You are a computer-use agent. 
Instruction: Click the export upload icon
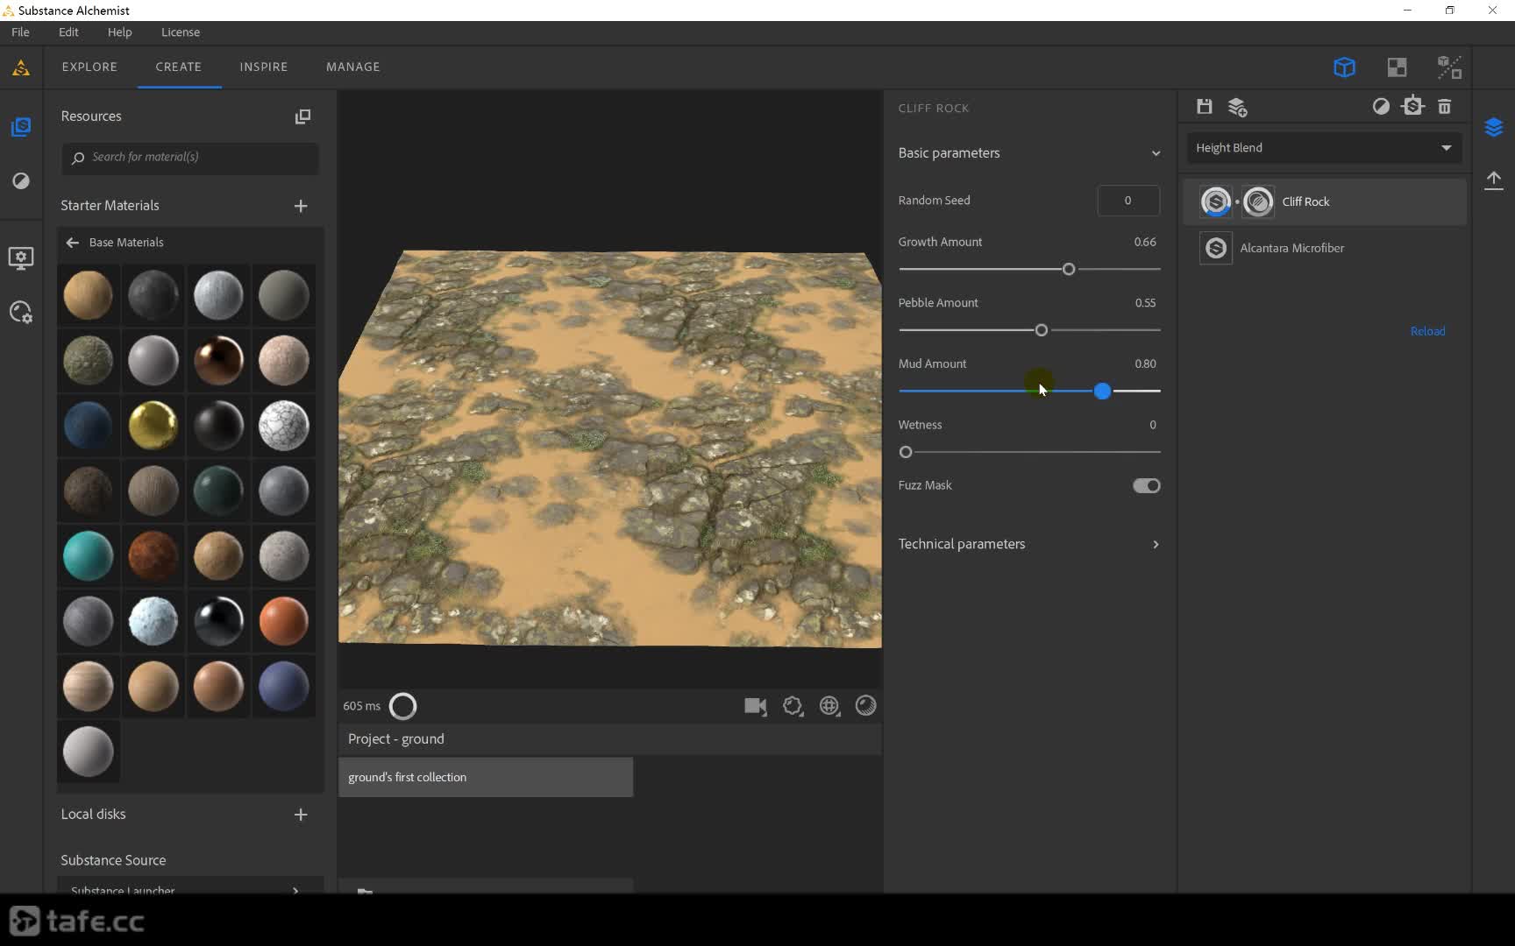tap(1494, 180)
